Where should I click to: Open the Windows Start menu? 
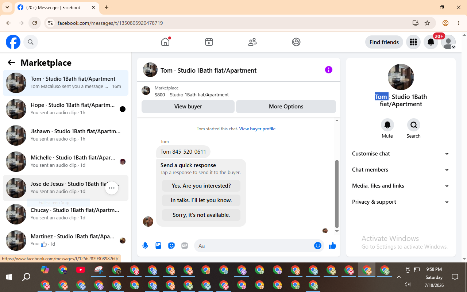[9, 277]
